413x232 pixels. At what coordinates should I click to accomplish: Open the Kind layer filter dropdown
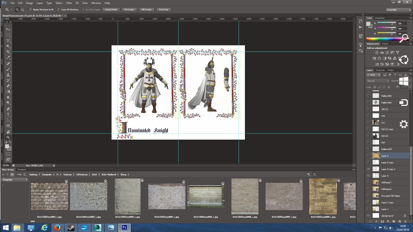[374, 75]
